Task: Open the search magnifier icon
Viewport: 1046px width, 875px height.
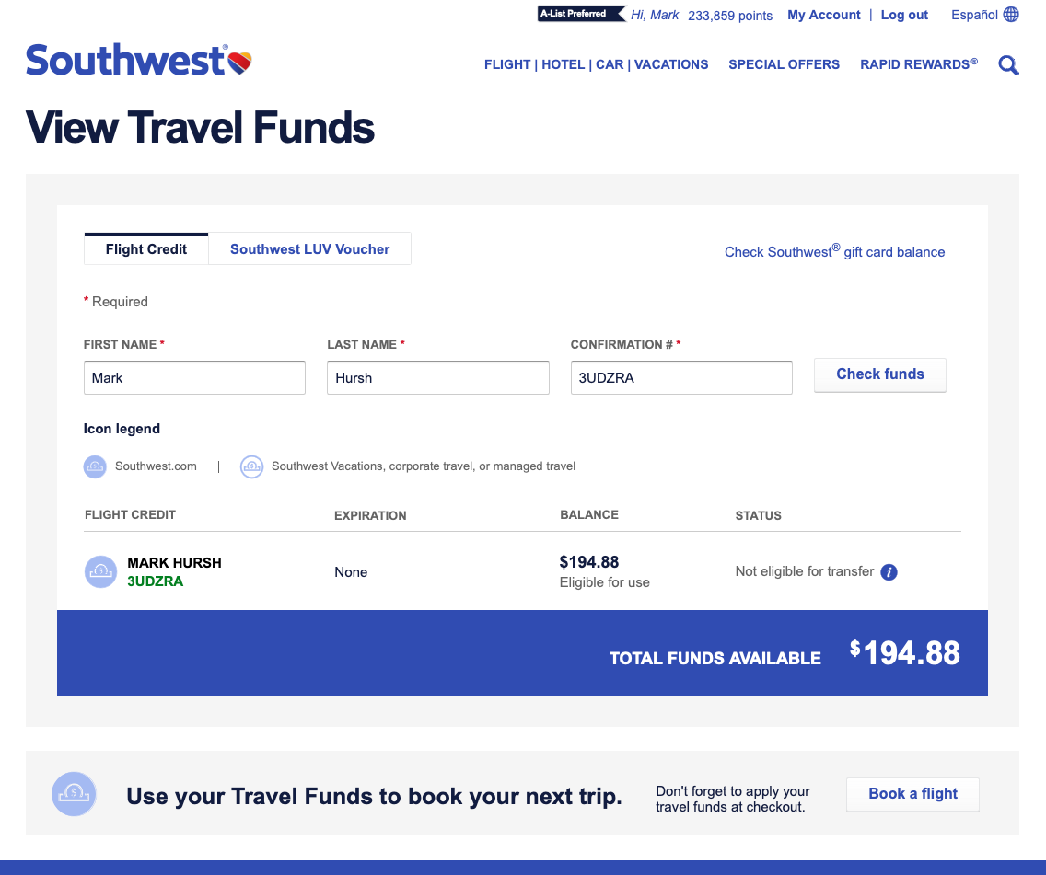Action: (x=1008, y=64)
